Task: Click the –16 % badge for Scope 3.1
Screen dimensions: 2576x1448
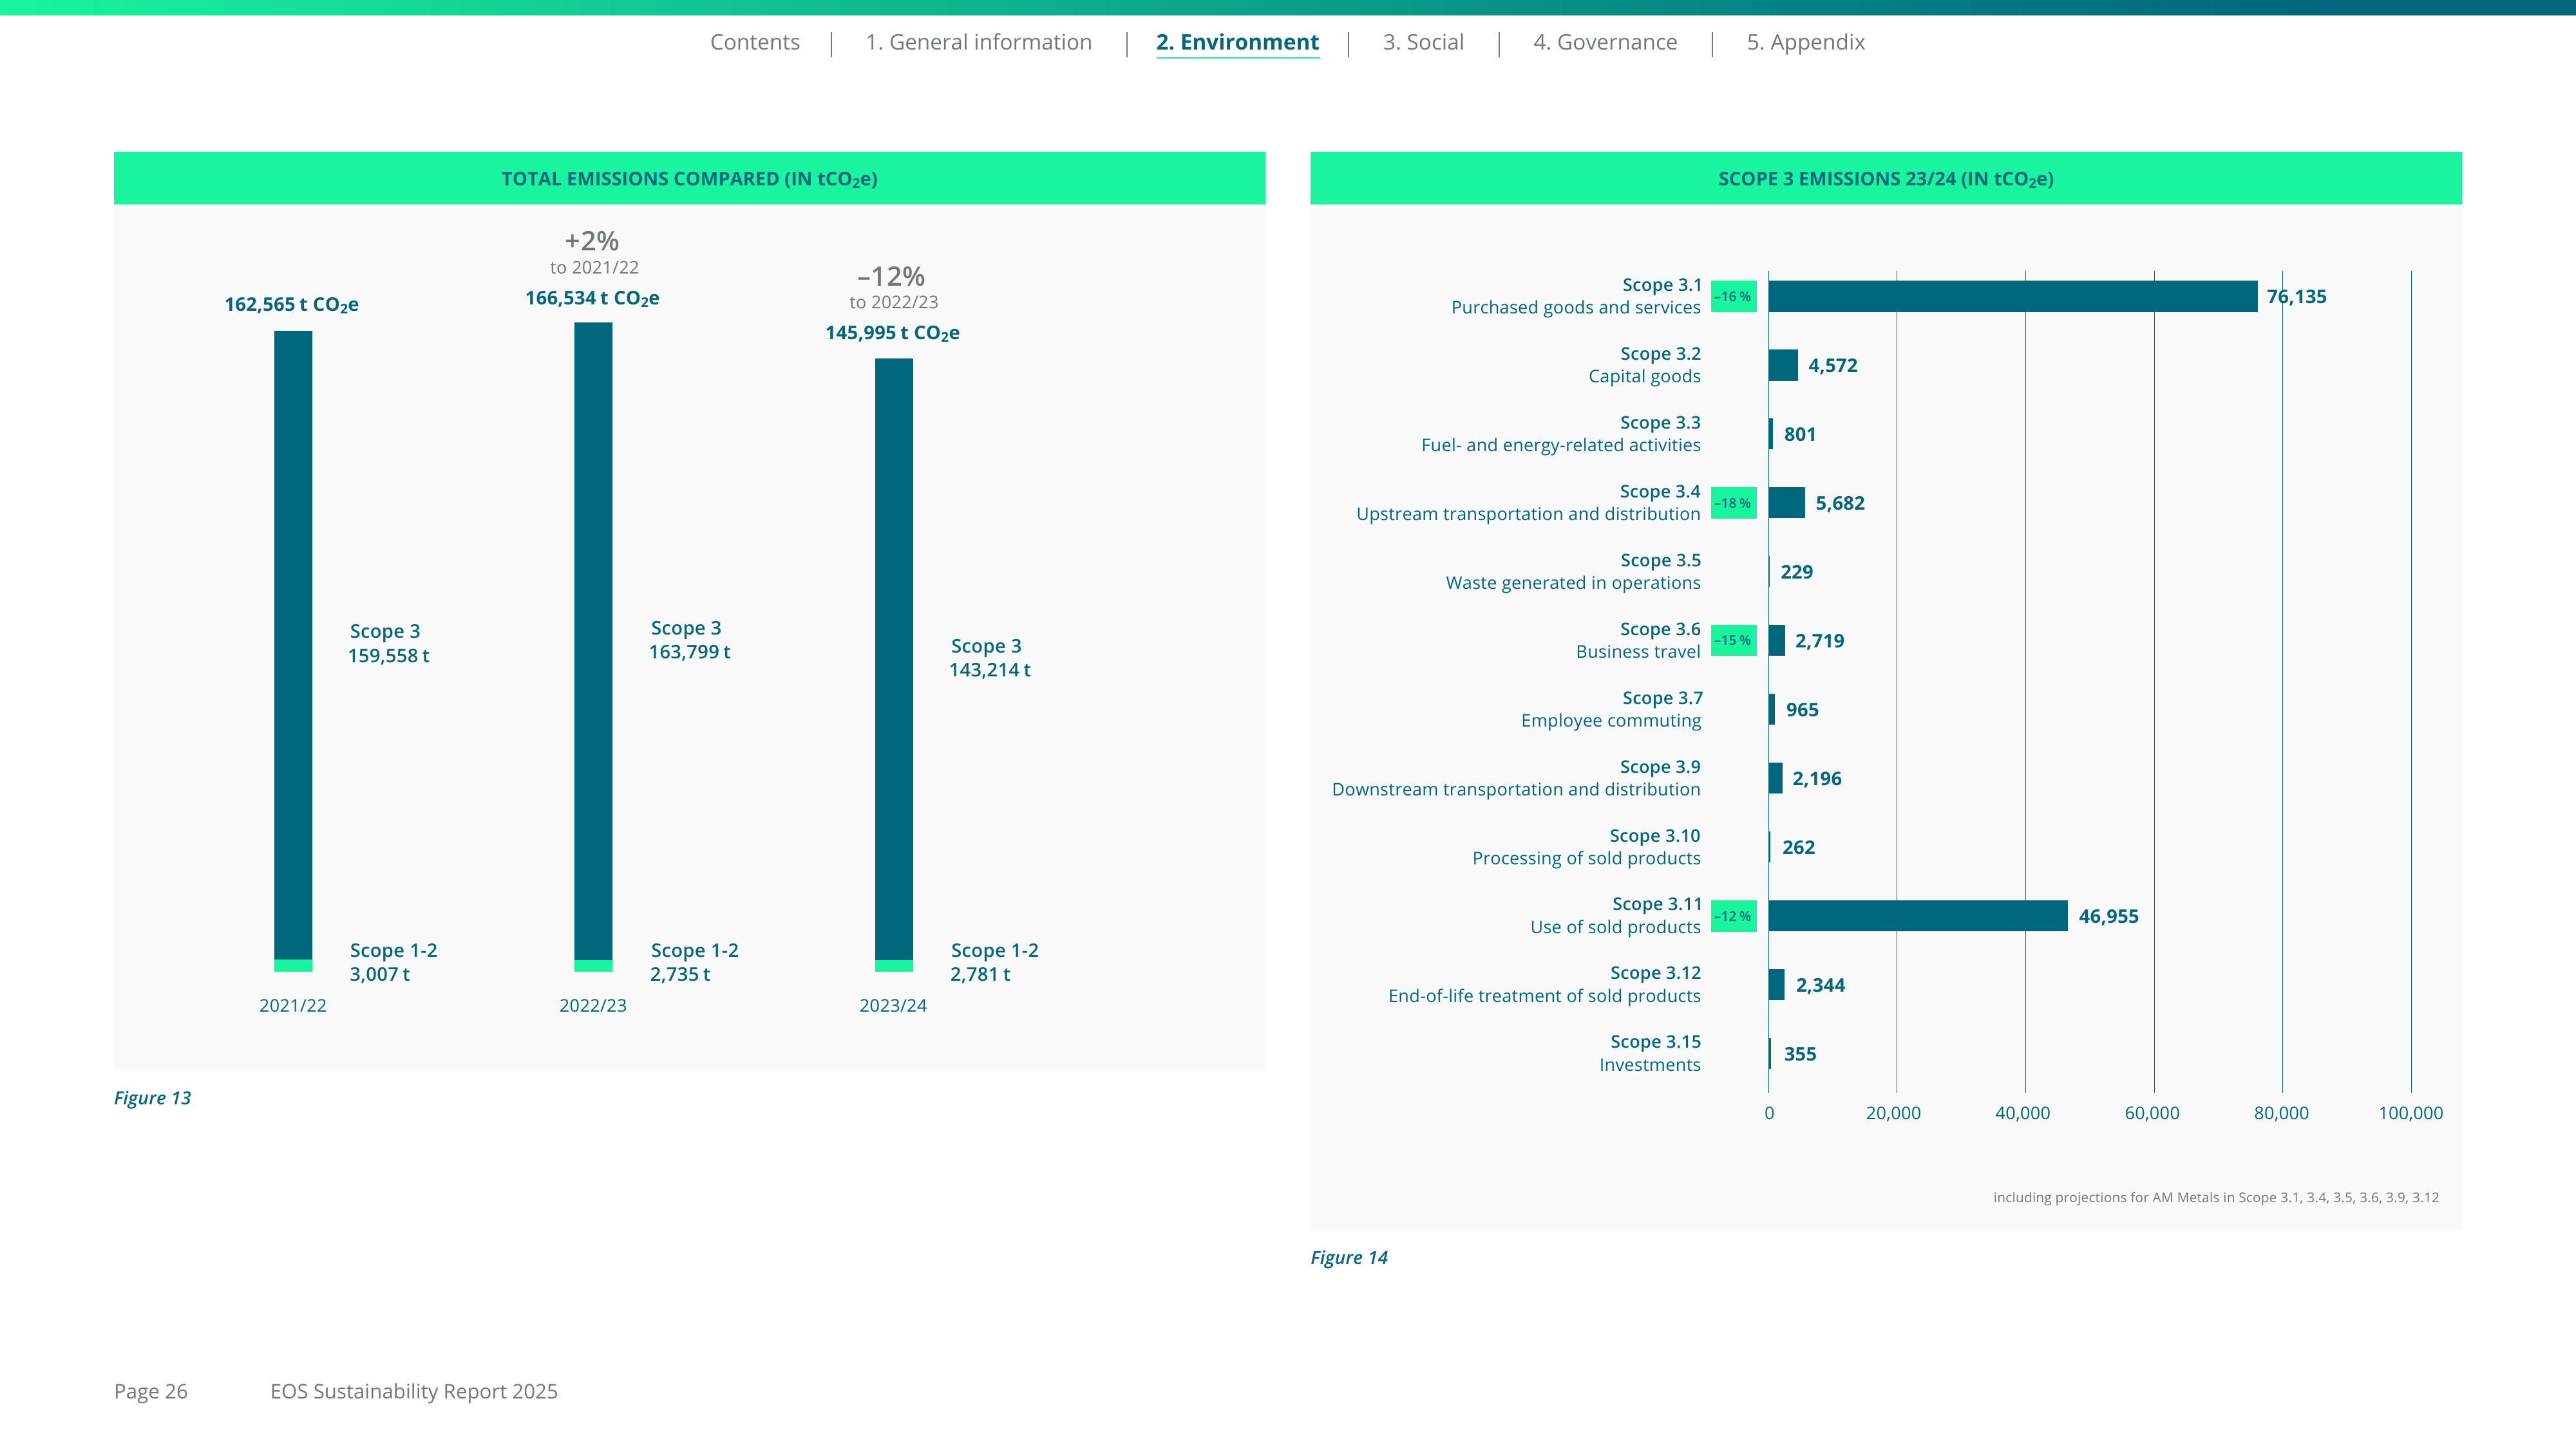Action: (x=1733, y=297)
